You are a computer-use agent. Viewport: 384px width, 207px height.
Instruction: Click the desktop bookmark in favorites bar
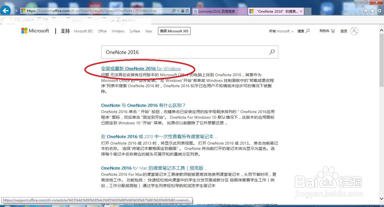pyautogui.click(x=126, y=20)
